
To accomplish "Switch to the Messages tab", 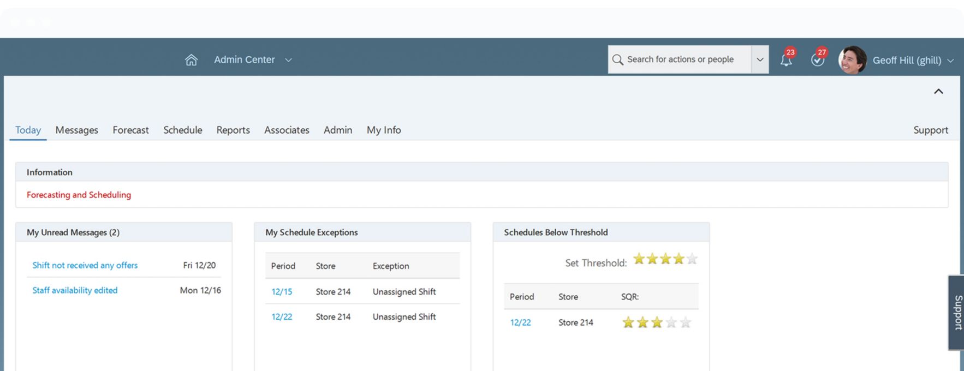I will click(76, 130).
